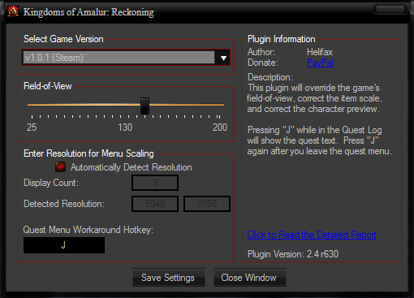This screenshot has height=298, width=414.
Task: Click the Display Count label
Action: tap(51, 183)
